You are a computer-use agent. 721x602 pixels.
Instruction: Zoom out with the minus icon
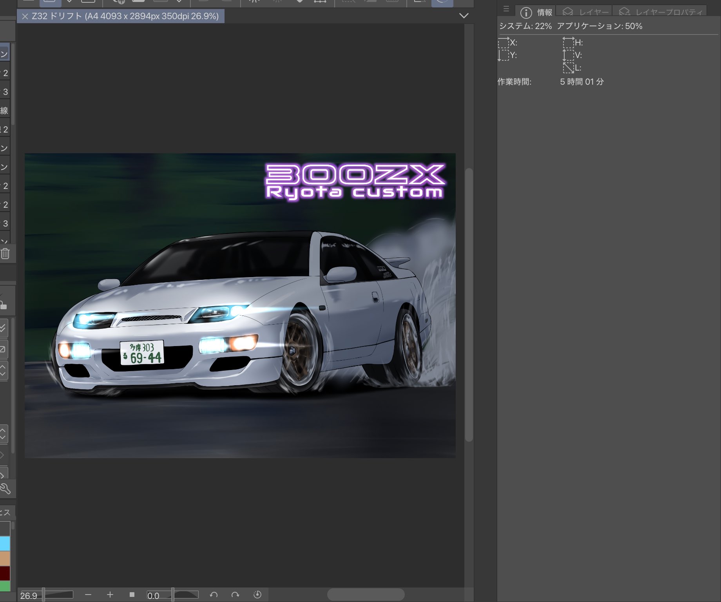(88, 595)
